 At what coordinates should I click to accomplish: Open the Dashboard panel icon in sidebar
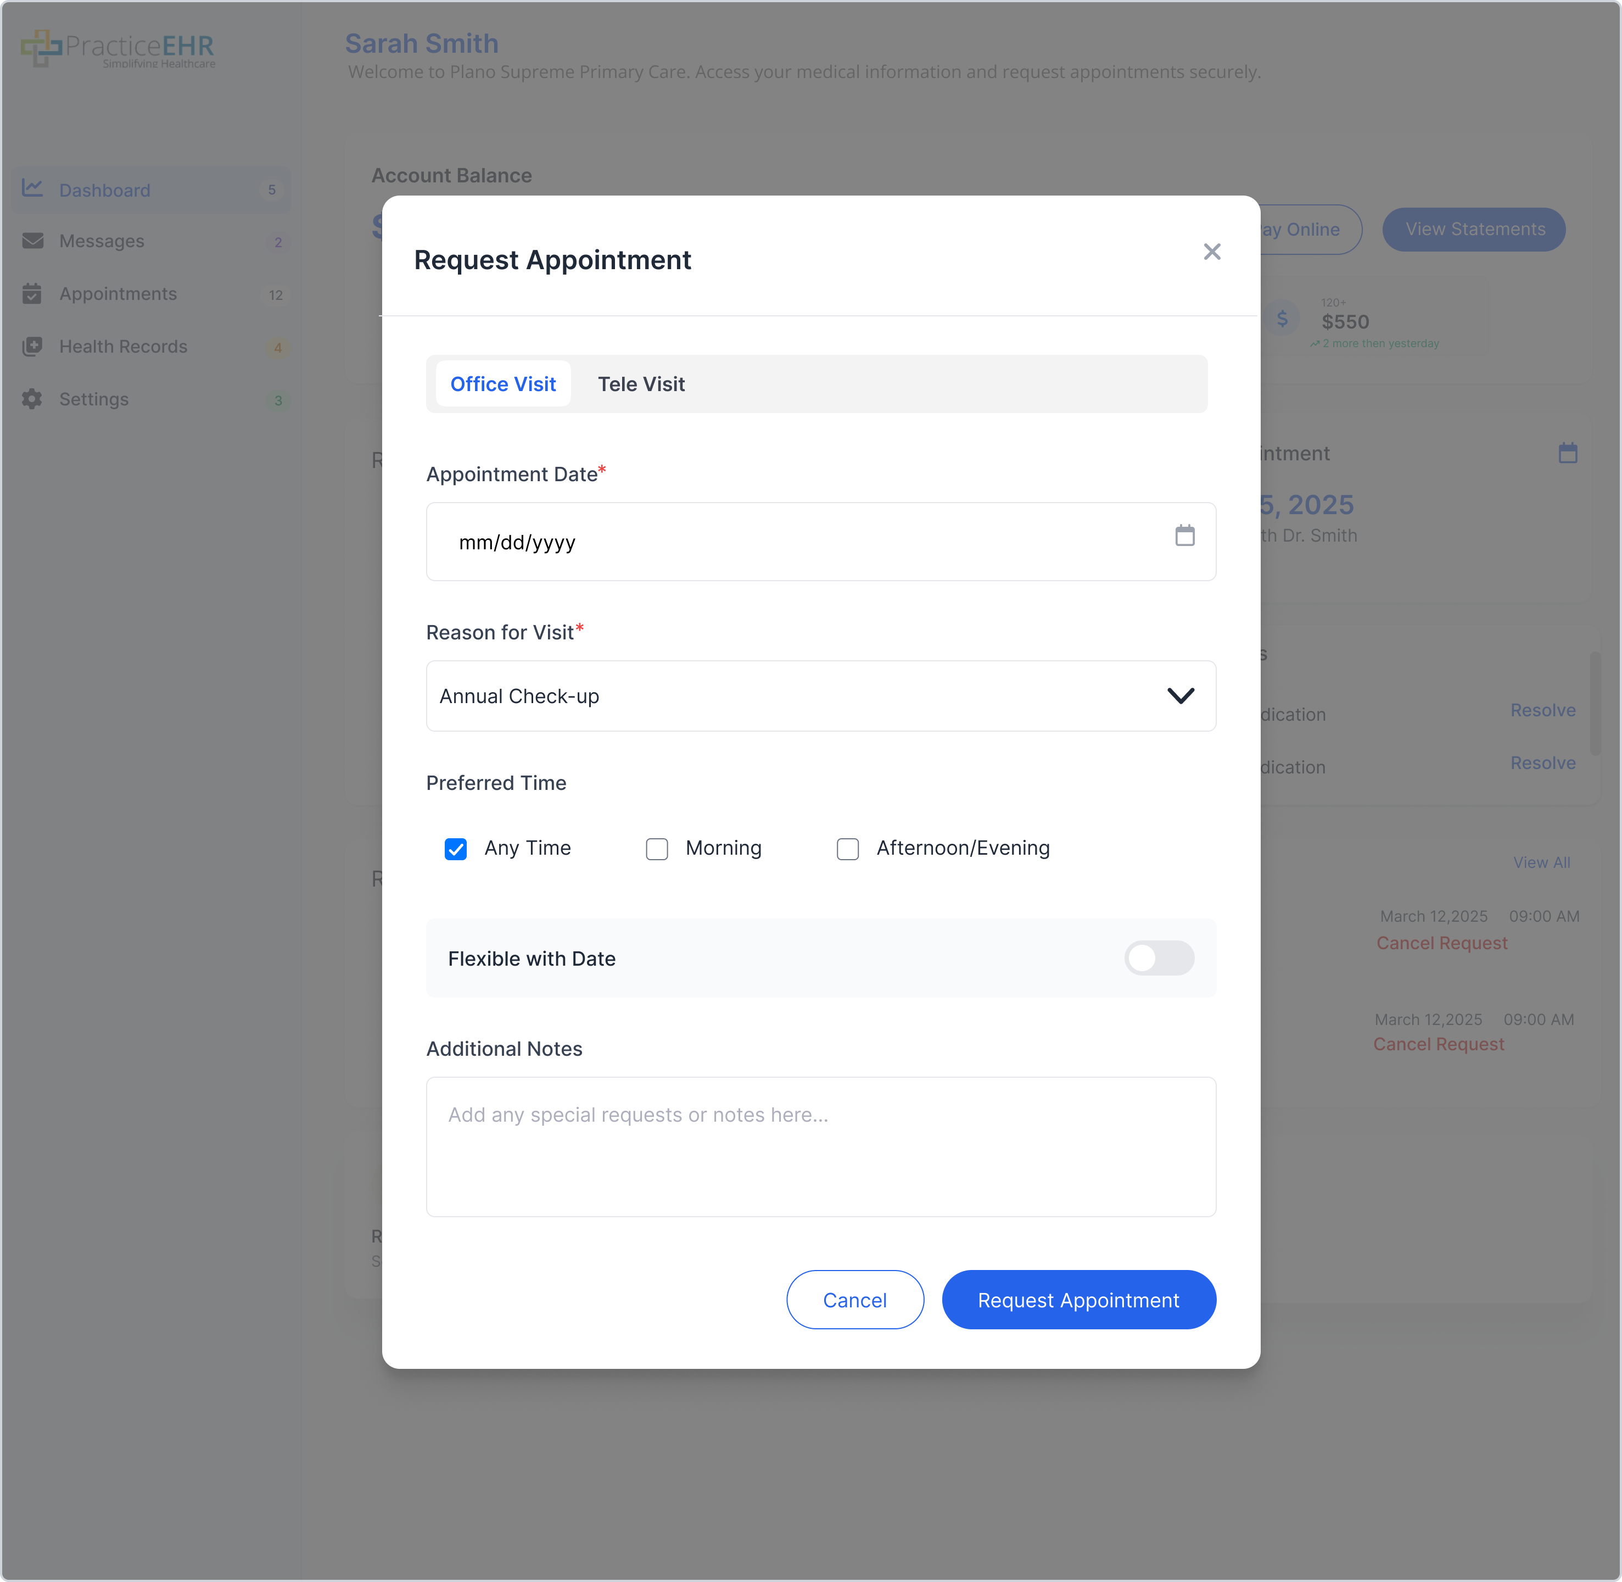tap(31, 190)
